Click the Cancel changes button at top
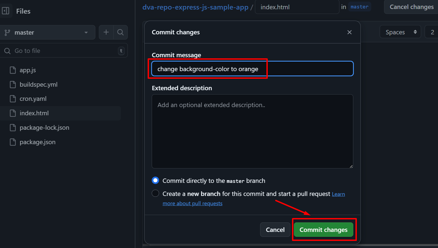438x248 pixels. point(411,7)
